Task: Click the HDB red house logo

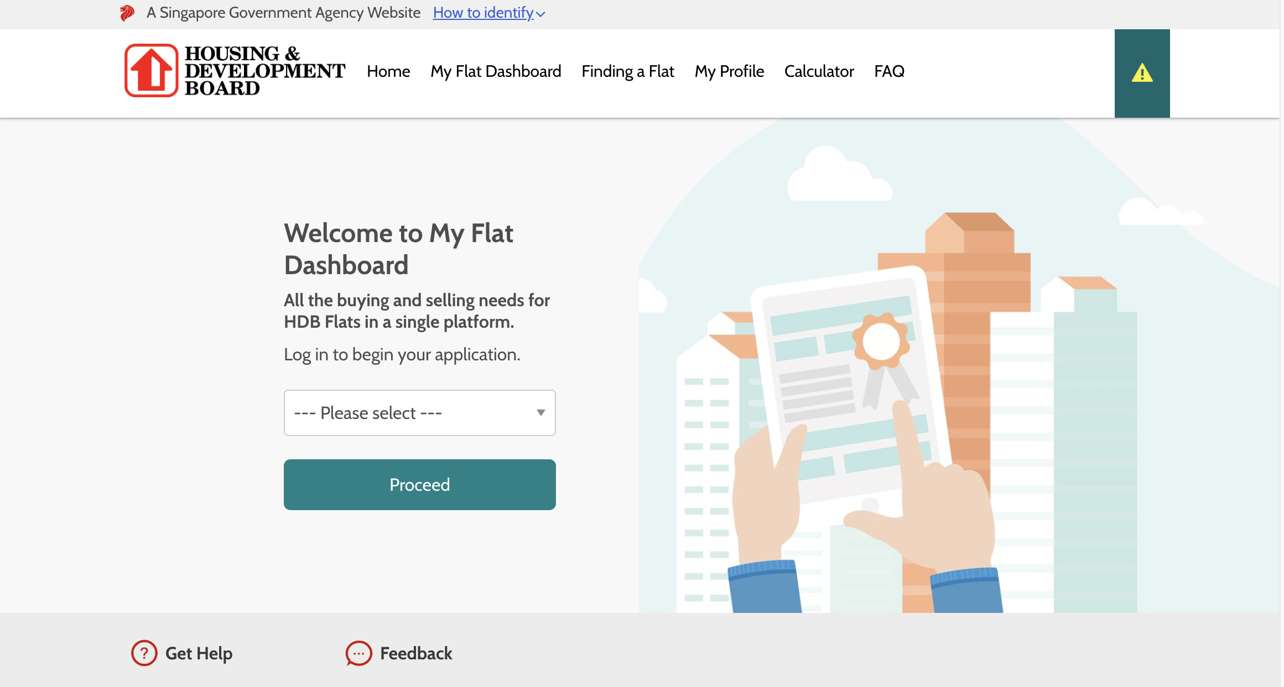Action: (x=151, y=71)
